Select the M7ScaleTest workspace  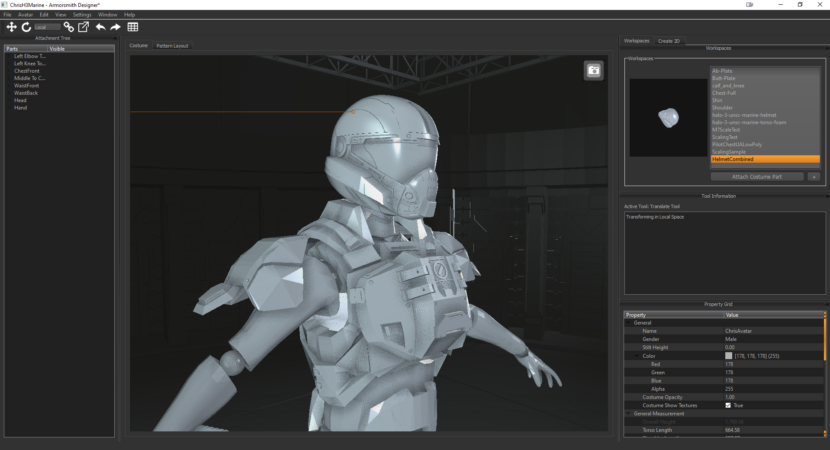pyautogui.click(x=765, y=130)
